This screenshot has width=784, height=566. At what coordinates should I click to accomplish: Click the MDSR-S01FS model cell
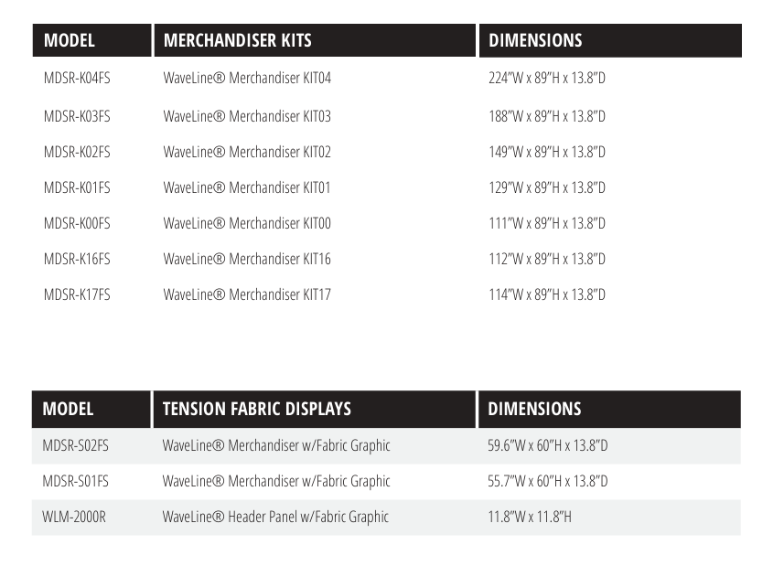[76, 481]
